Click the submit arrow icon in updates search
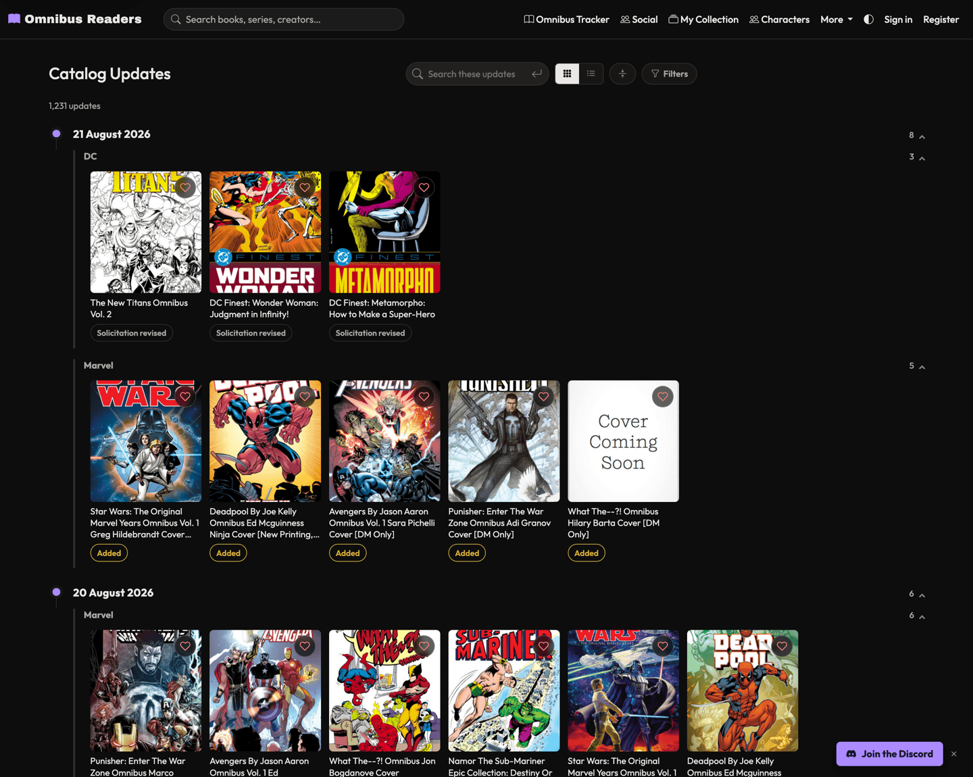Image resolution: width=973 pixels, height=777 pixels. point(537,74)
